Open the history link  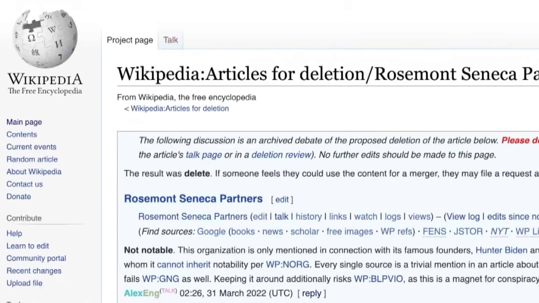click(x=309, y=217)
